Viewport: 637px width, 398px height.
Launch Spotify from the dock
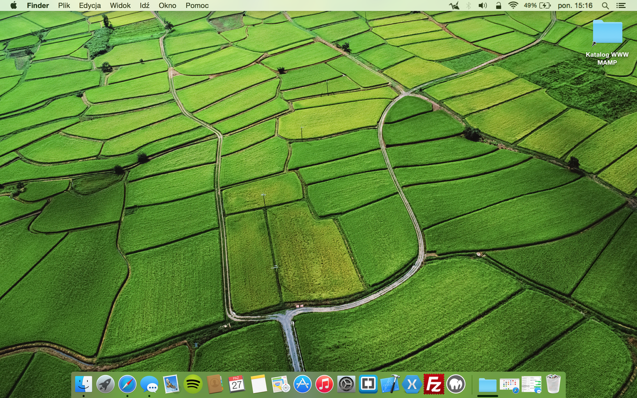pos(193,384)
